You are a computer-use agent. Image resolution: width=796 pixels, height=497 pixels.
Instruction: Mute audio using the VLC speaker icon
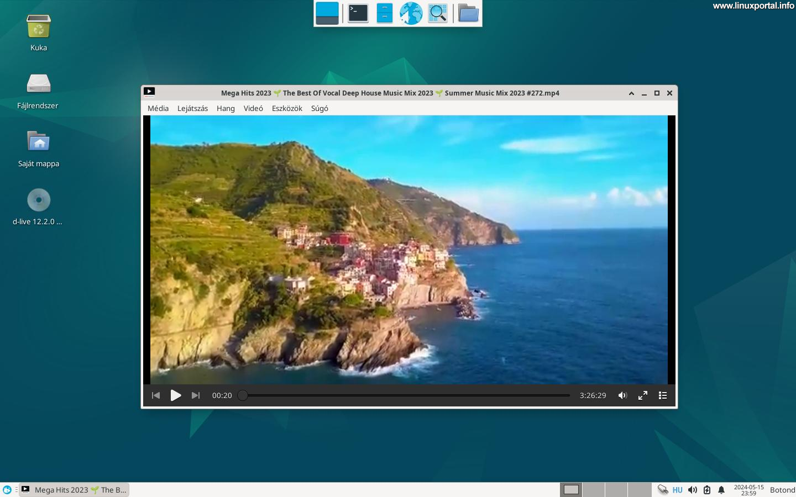click(622, 395)
